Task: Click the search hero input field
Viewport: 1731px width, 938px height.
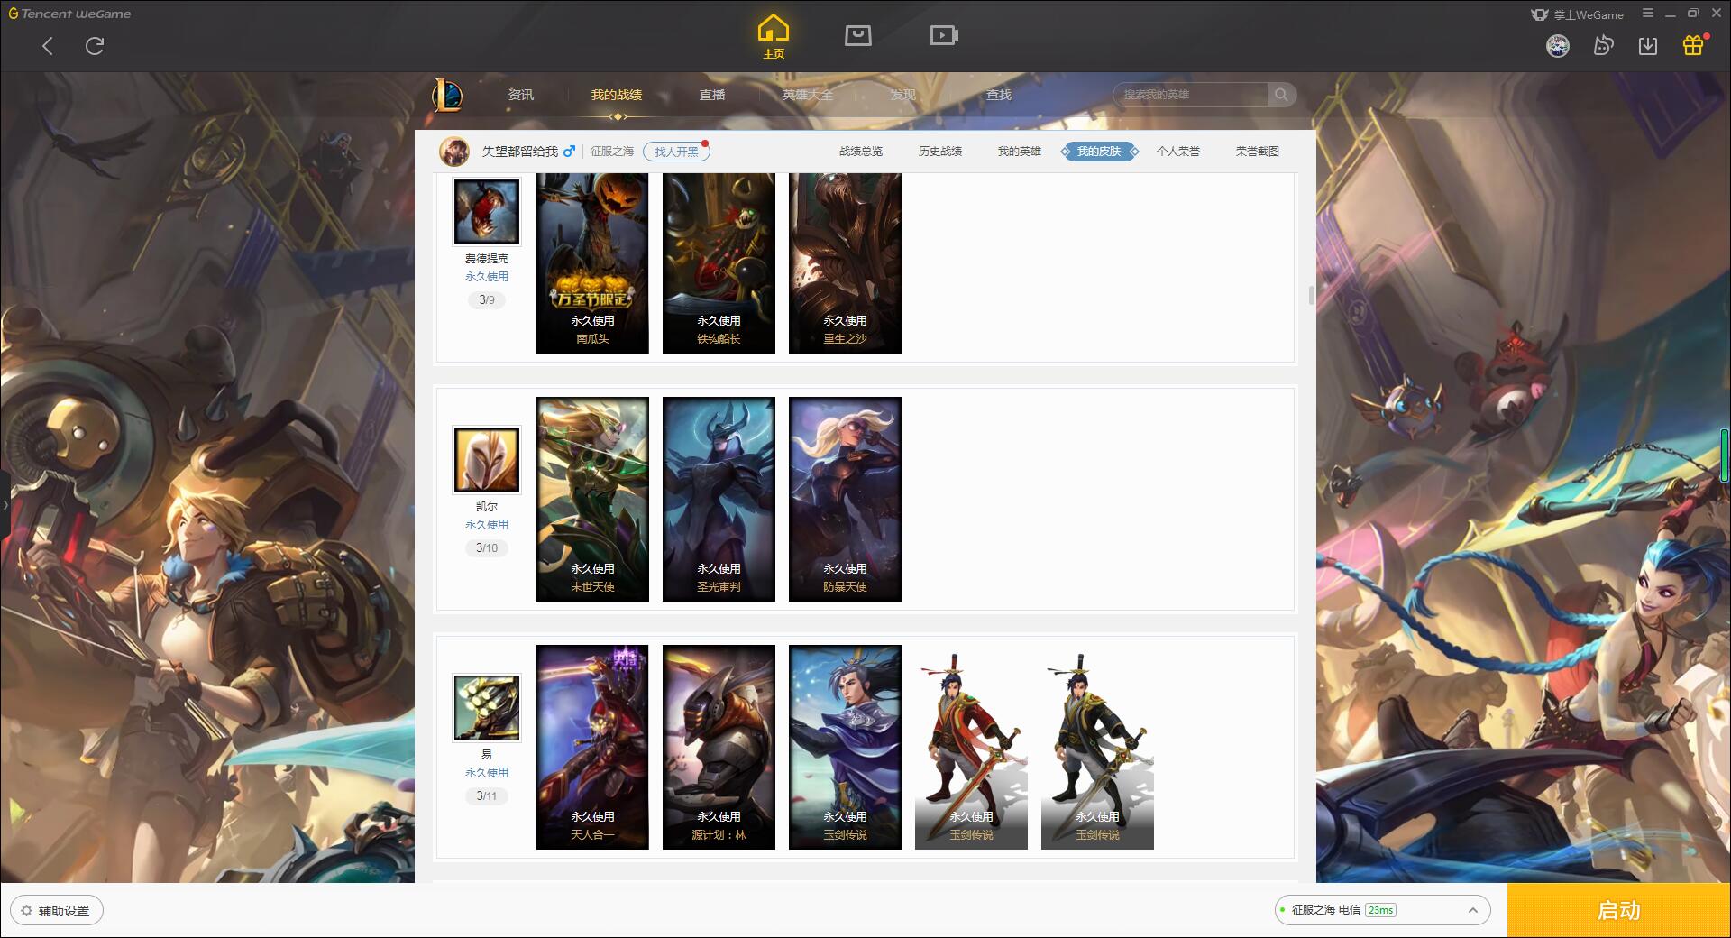Action: 1191,95
